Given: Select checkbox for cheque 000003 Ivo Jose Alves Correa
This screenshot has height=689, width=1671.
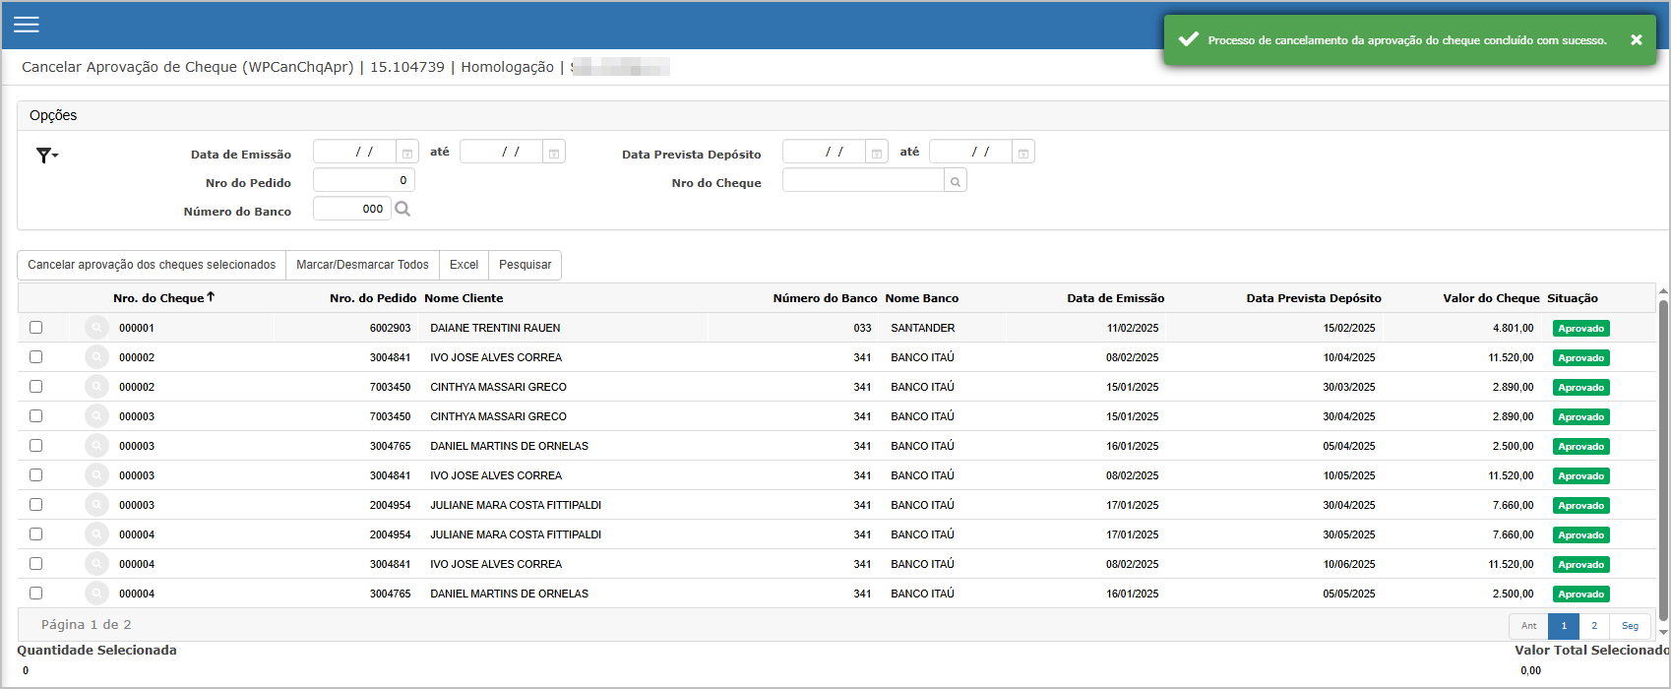Looking at the screenshot, I should pos(36,475).
